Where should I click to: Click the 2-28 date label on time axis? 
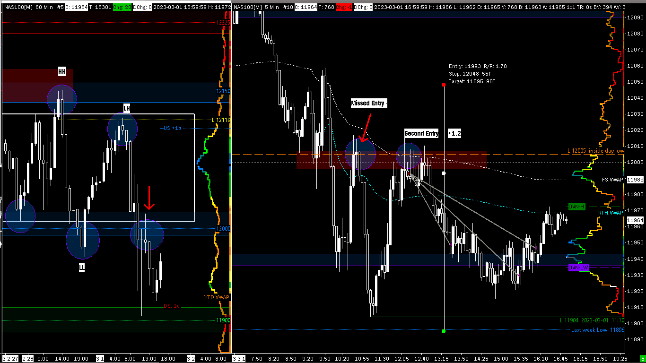pos(28,359)
